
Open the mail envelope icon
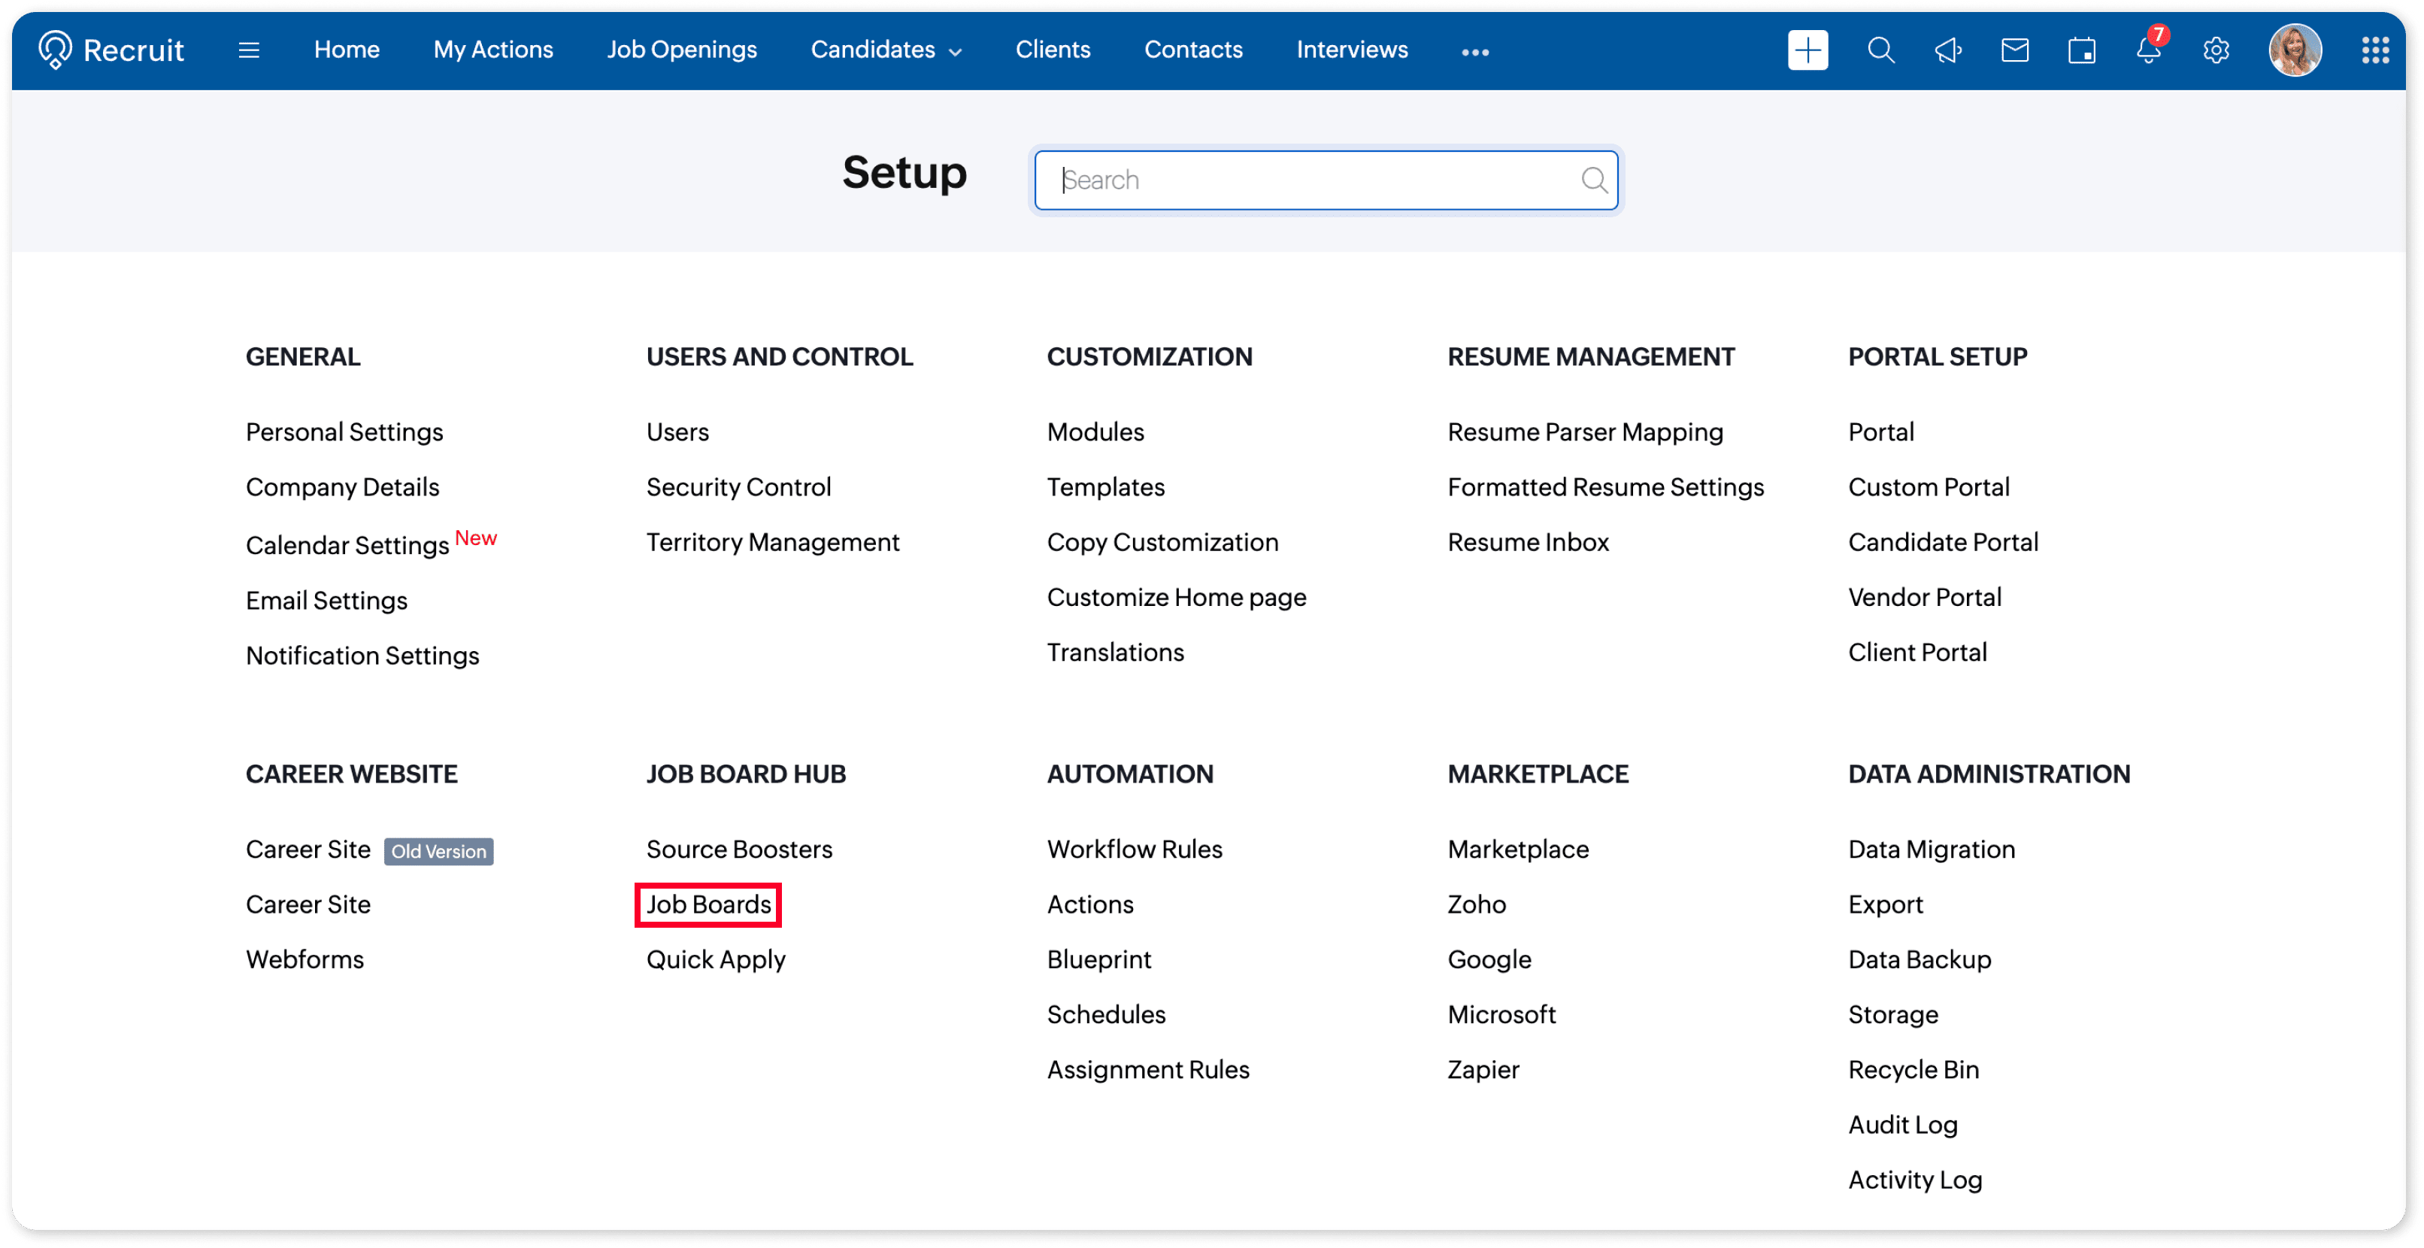click(x=2015, y=50)
